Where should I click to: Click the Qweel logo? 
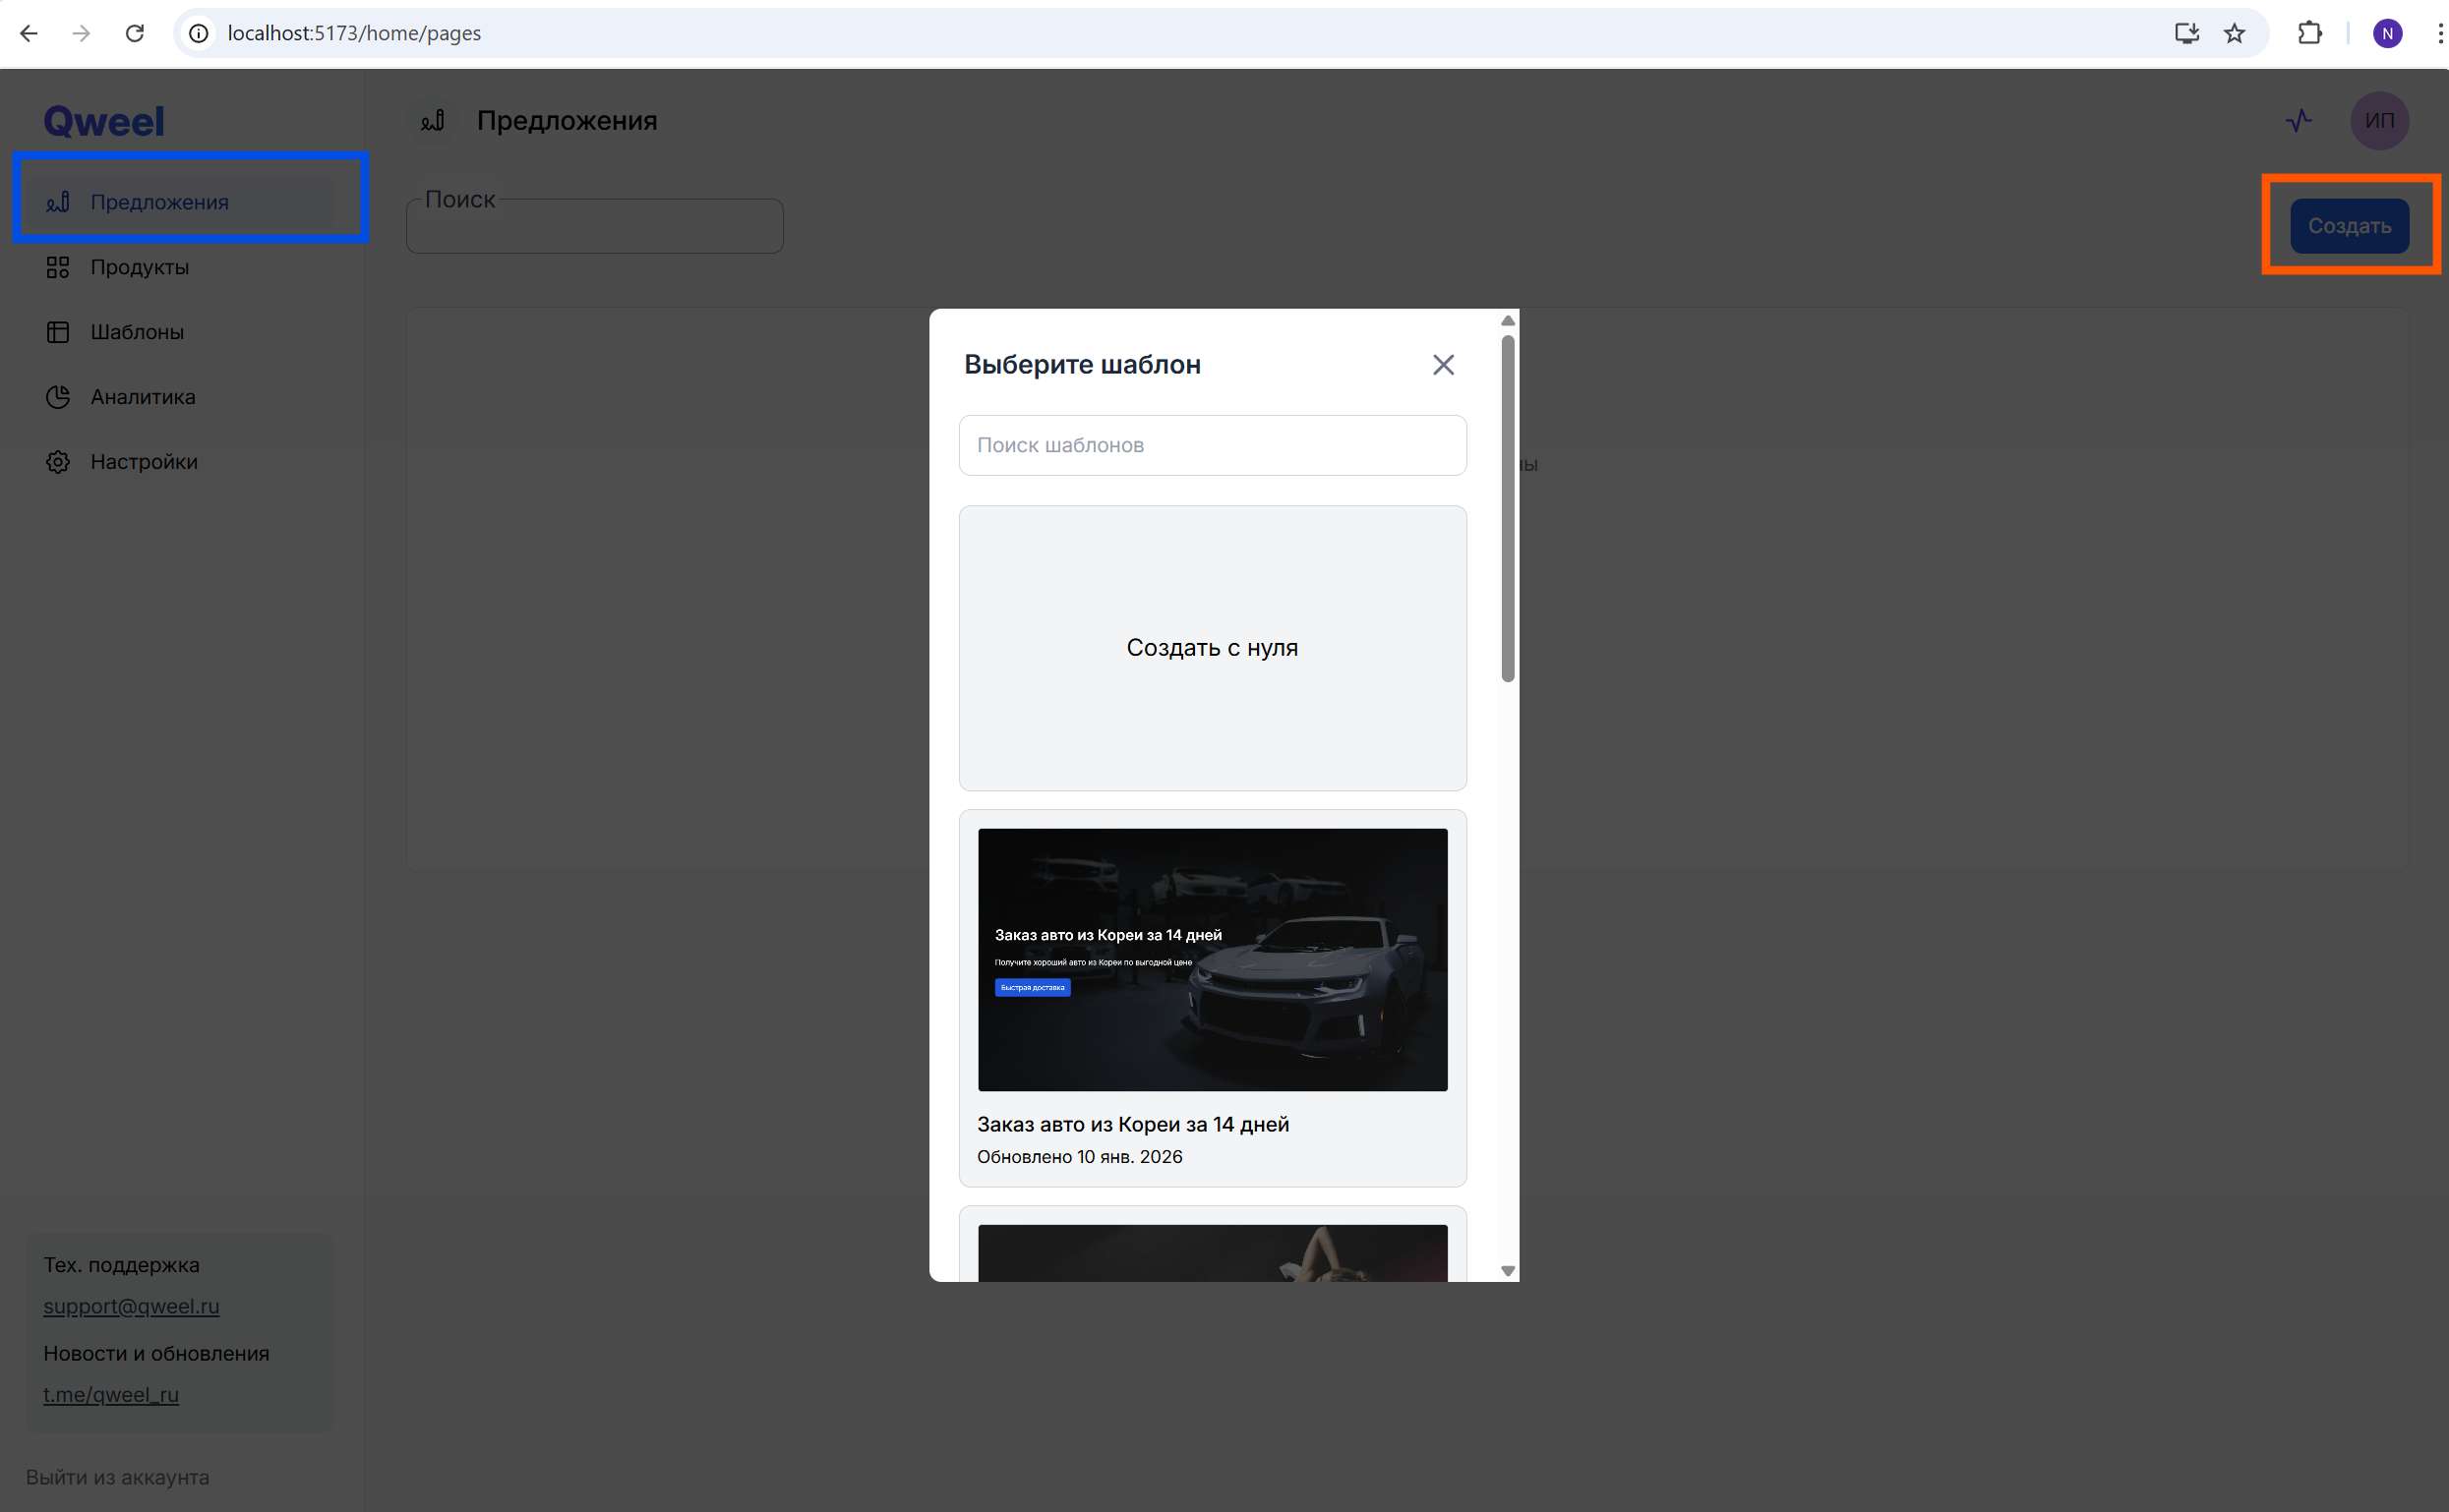point(104,122)
